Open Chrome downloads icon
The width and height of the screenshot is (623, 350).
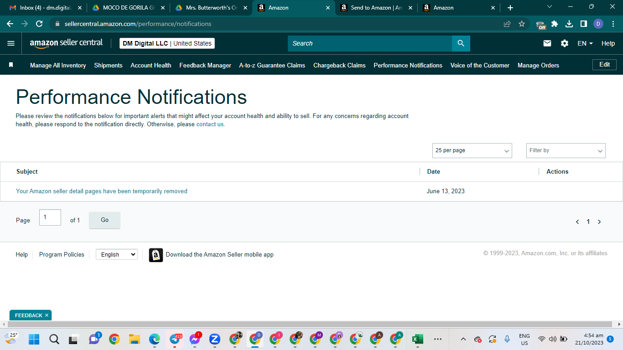569,24
